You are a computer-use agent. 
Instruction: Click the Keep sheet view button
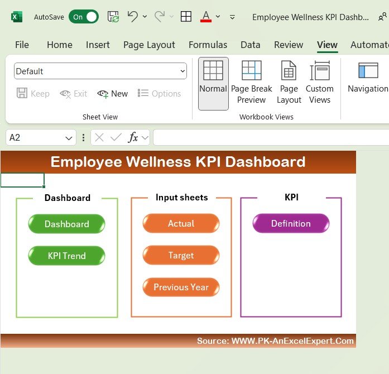(x=33, y=94)
